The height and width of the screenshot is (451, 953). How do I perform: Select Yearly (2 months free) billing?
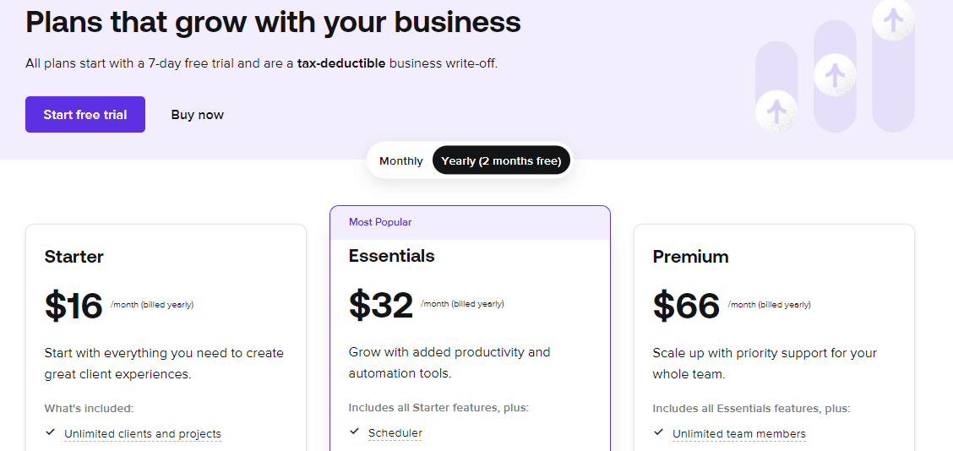pyautogui.click(x=501, y=160)
